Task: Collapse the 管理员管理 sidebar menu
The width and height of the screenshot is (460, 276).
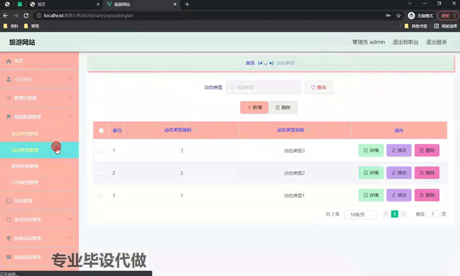Action: coord(39,98)
